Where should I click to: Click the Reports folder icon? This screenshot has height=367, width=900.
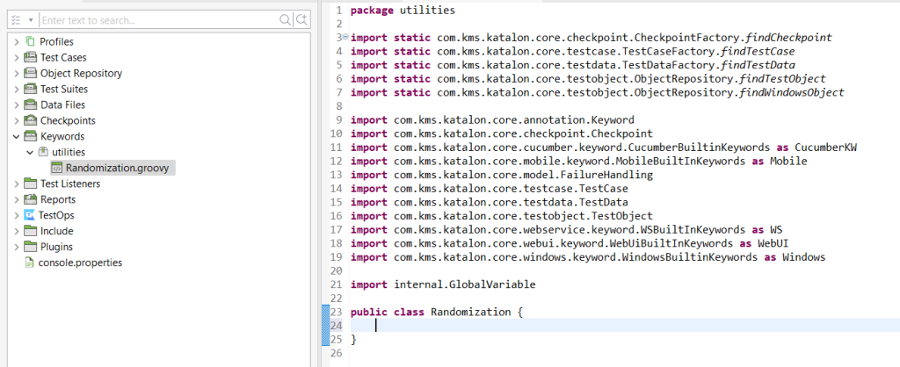pyautogui.click(x=31, y=199)
